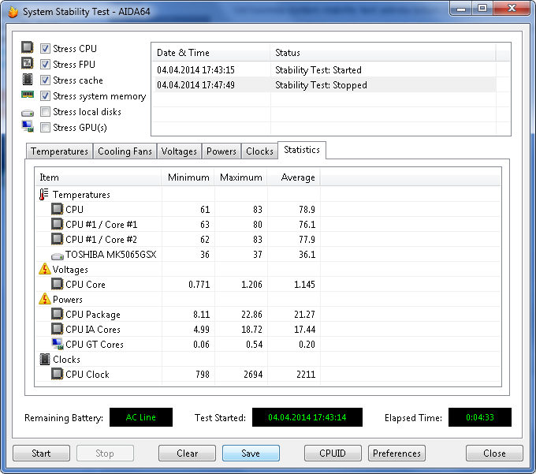Enable the Stress local disks checkbox
This screenshot has width=536, height=474.
coord(46,112)
